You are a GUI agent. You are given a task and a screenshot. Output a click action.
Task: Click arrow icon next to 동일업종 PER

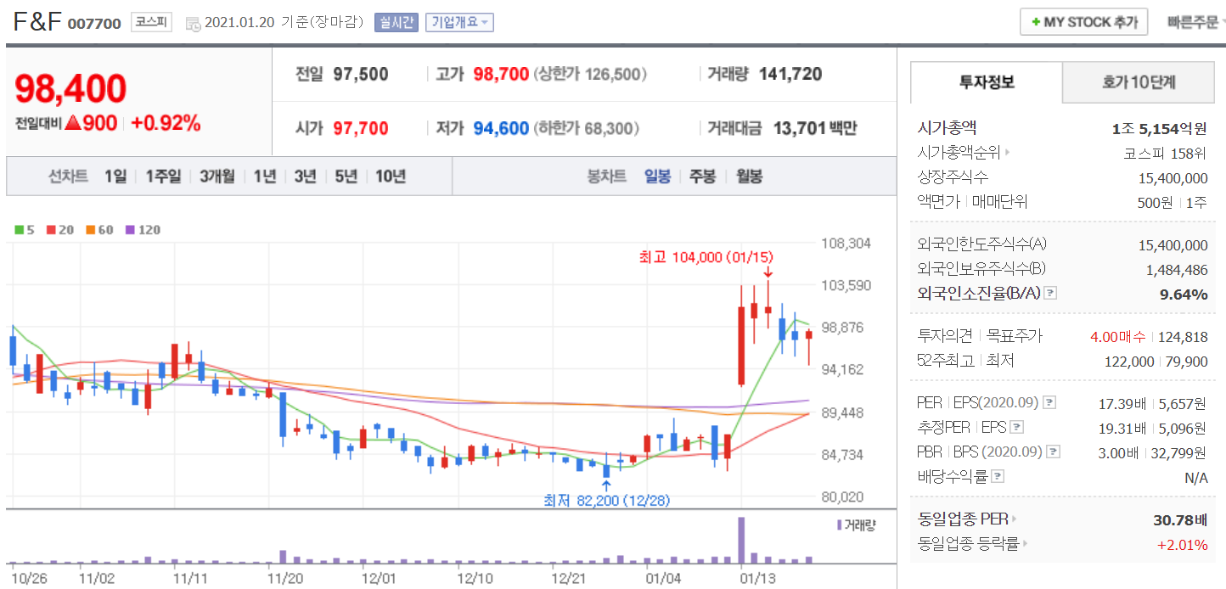(1014, 519)
